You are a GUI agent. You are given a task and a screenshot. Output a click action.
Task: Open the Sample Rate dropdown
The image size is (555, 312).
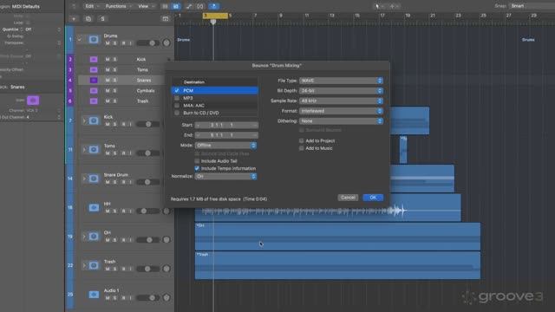pos(341,101)
